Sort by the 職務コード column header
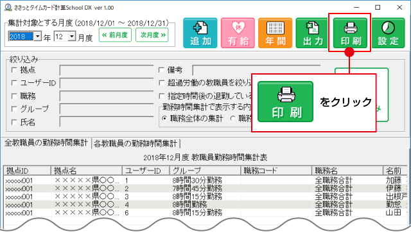This screenshot has height=234, width=411. tap(276, 171)
